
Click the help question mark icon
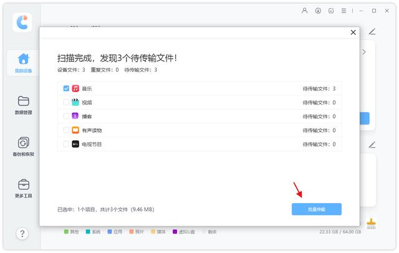[22, 233]
